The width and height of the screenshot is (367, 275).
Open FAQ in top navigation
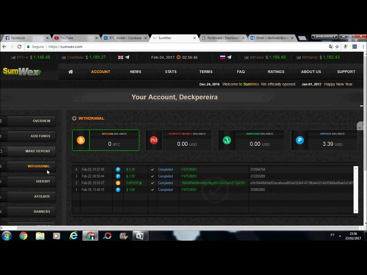click(241, 72)
